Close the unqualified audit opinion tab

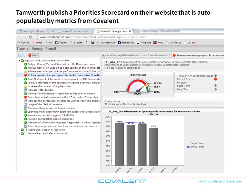tap(169, 55)
